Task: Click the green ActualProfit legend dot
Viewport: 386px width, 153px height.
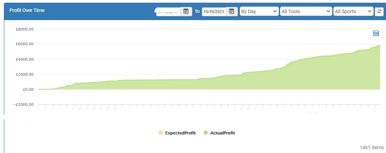Action: [206, 133]
